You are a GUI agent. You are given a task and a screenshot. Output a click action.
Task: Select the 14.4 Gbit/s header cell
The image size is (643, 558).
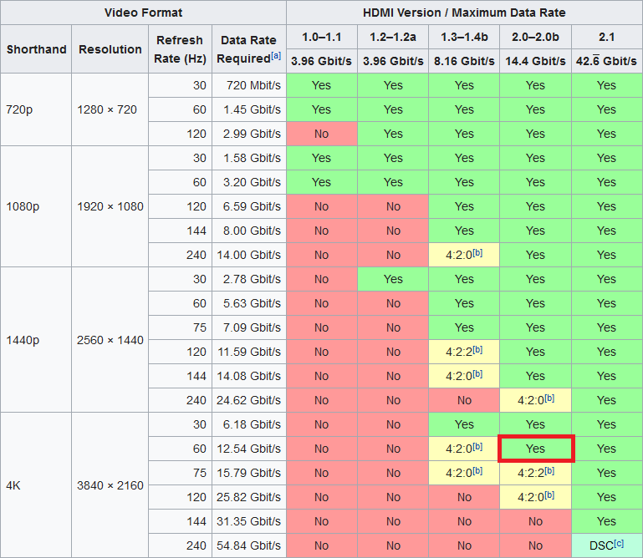[x=535, y=61]
